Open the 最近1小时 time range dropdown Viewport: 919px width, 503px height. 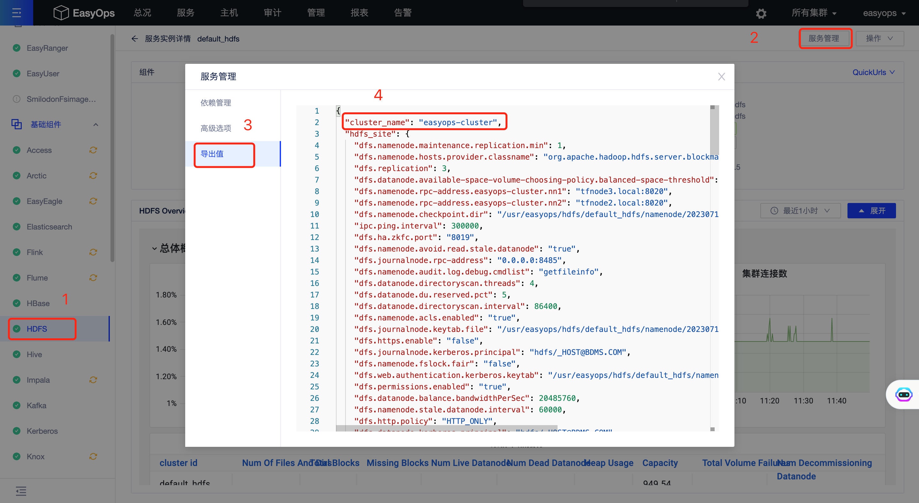pos(800,211)
